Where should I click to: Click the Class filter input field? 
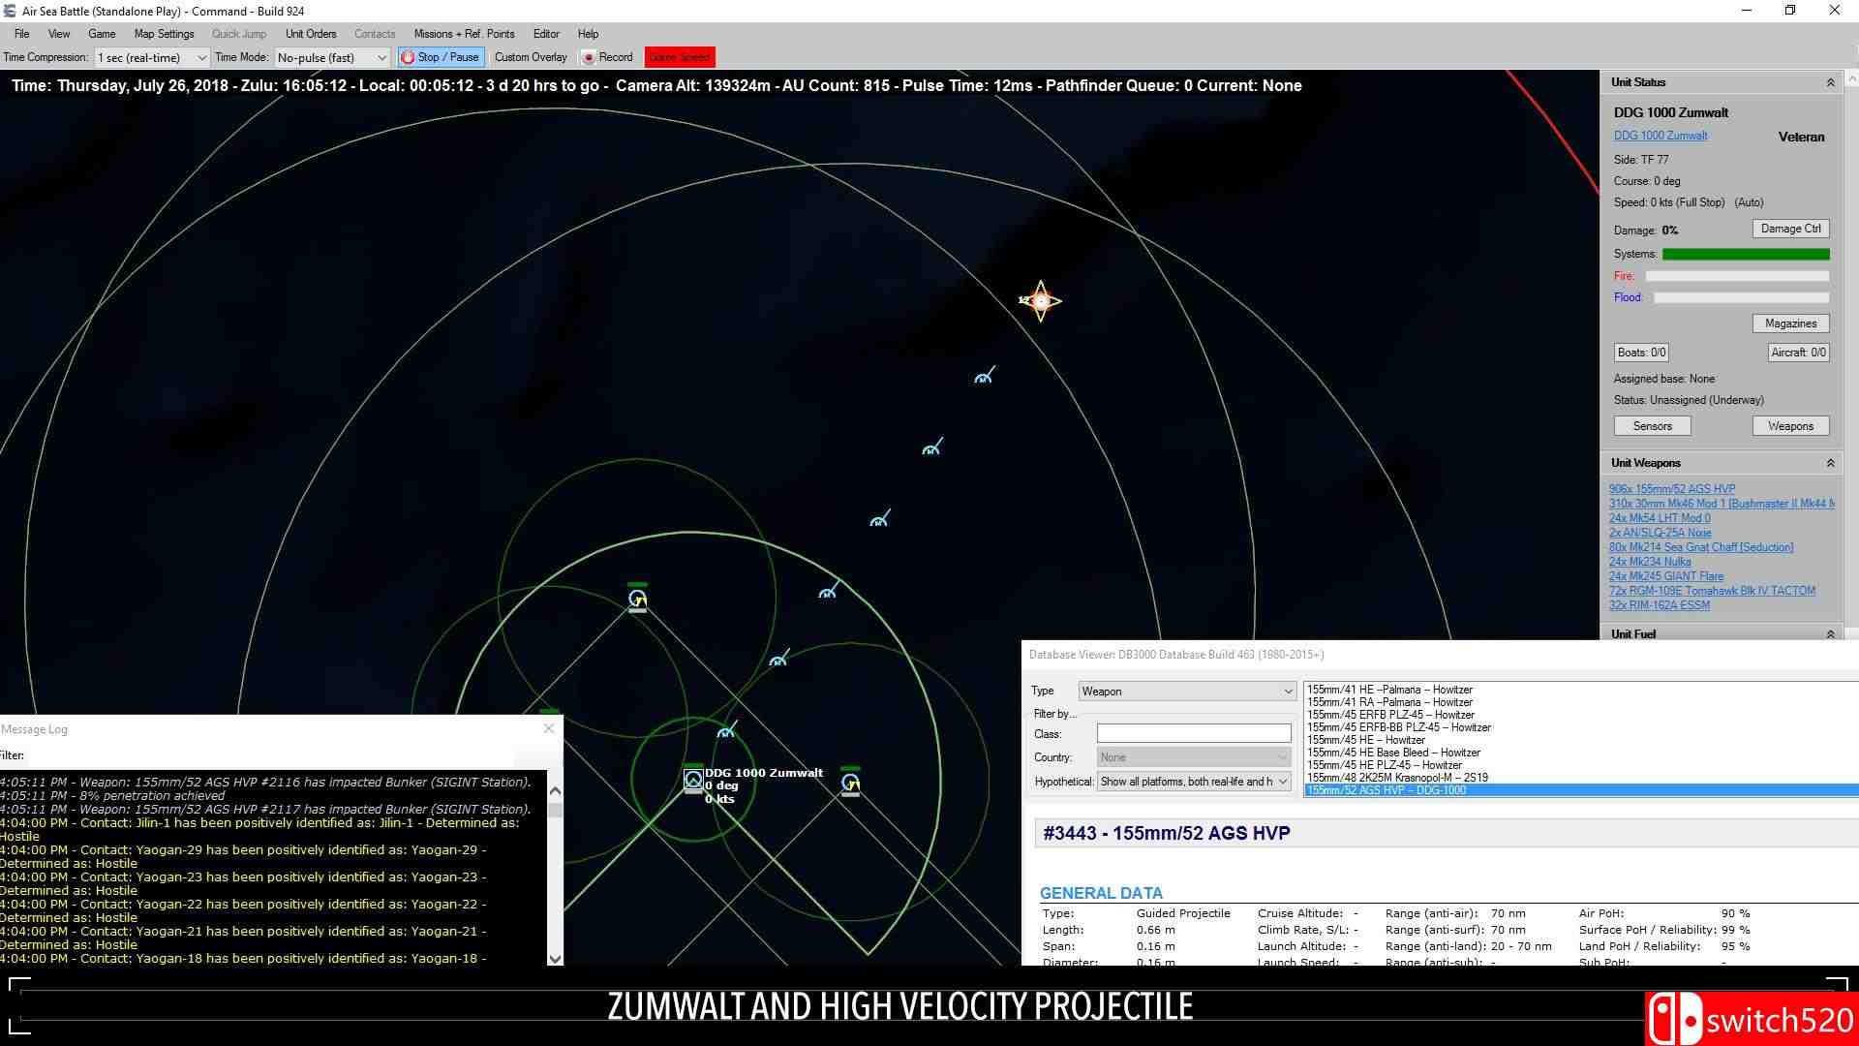[x=1193, y=733]
